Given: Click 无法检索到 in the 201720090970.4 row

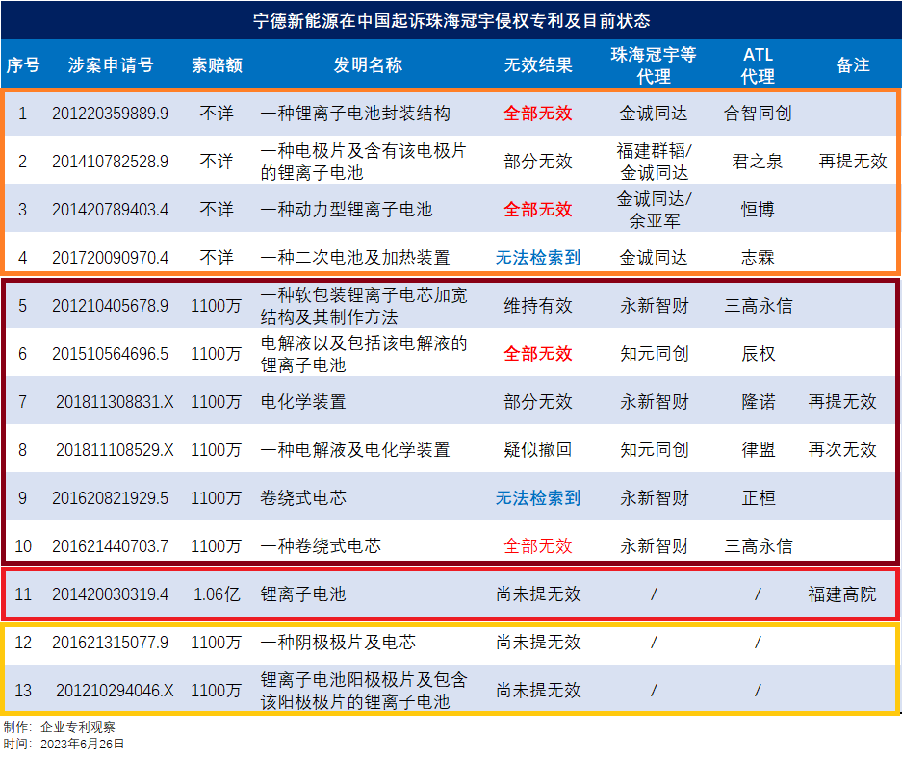Looking at the screenshot, I should click(x=538, y=258).
